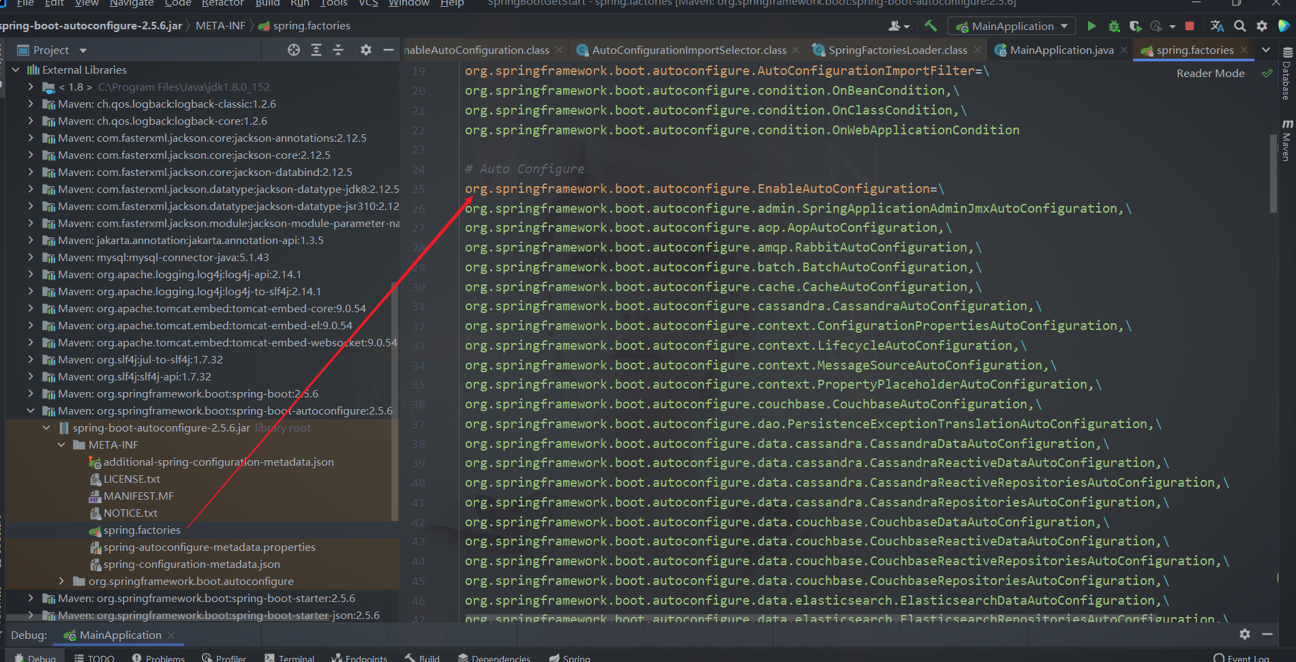
Task: Open the Window menu
Action: [409, 3]
